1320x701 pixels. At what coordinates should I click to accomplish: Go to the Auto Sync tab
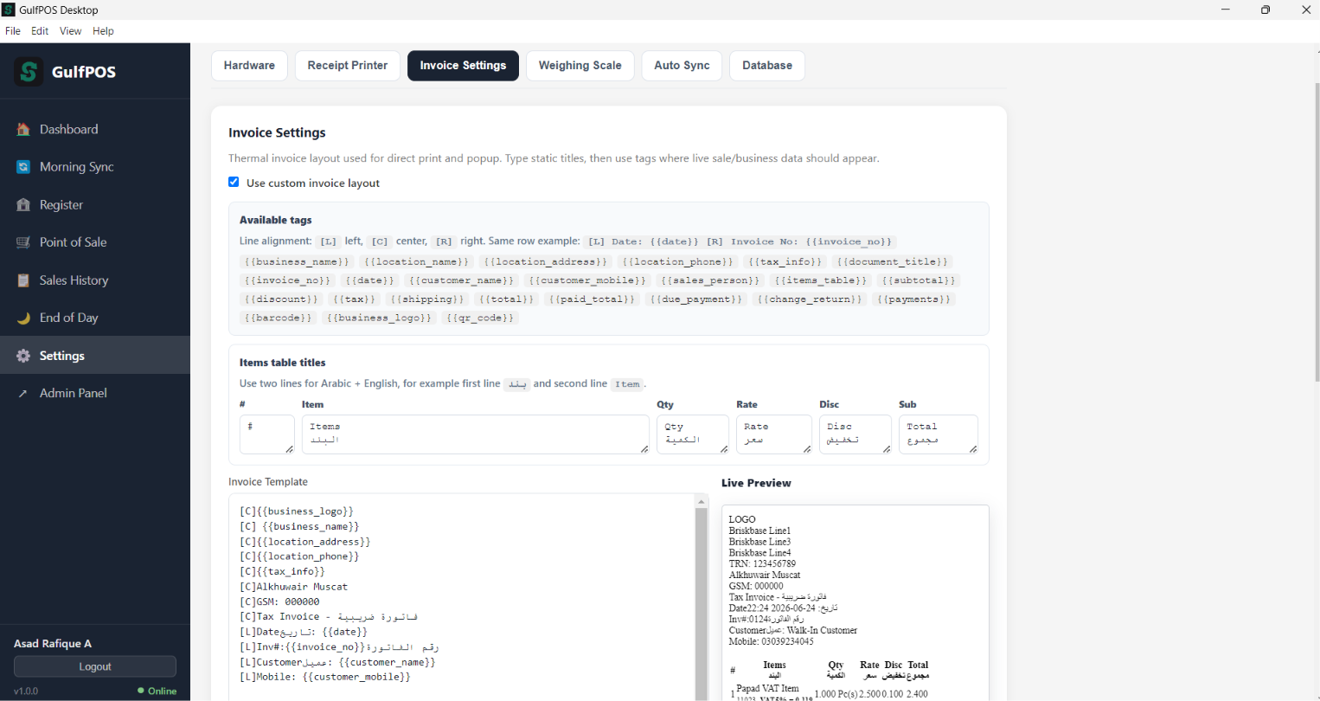click(x=682, y=66)
